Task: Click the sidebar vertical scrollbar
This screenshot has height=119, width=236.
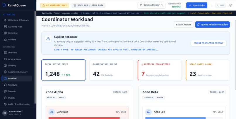Action: (x=35, y=57)
